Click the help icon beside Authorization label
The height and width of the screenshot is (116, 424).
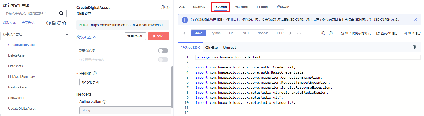(x=105, y=102)
